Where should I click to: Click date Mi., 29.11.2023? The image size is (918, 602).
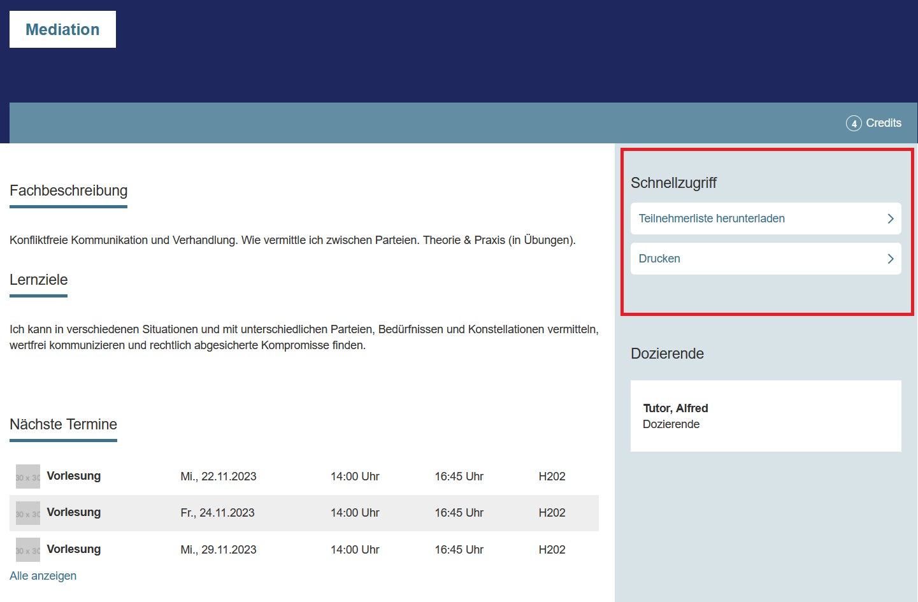[x=219, y=550]
